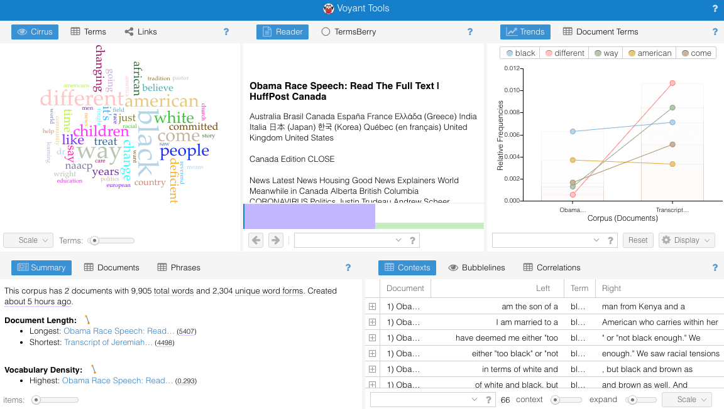Screen dimensions: 724x409
Task: Open the Documents tab
Action: click(x=111, y=267)
